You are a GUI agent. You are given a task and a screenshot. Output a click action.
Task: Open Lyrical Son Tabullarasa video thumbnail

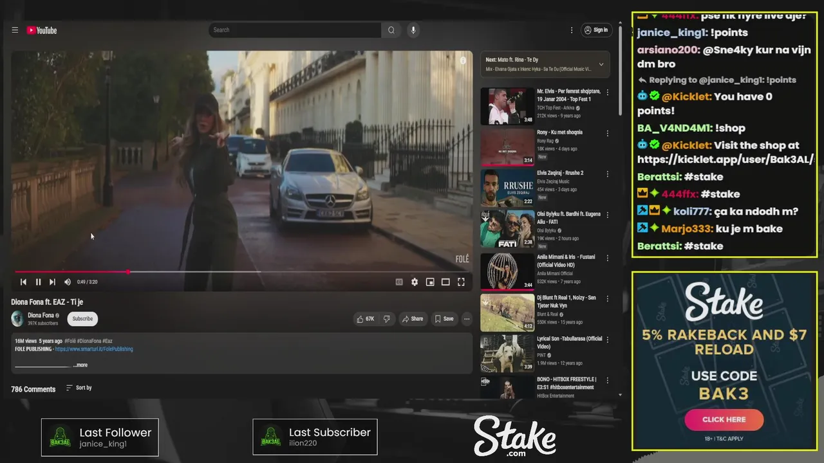507,353
